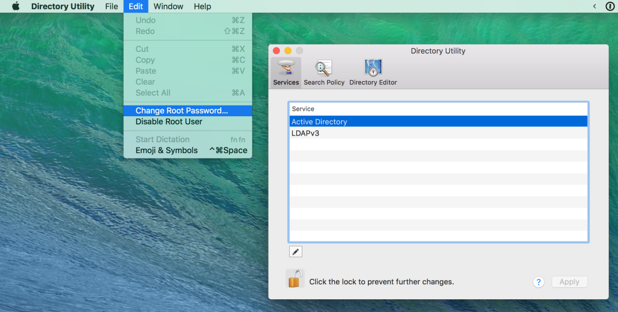The width and height of the screenshot is (618, 312).
Task: Click the circled icon in menu bar right
Action: 610,6
